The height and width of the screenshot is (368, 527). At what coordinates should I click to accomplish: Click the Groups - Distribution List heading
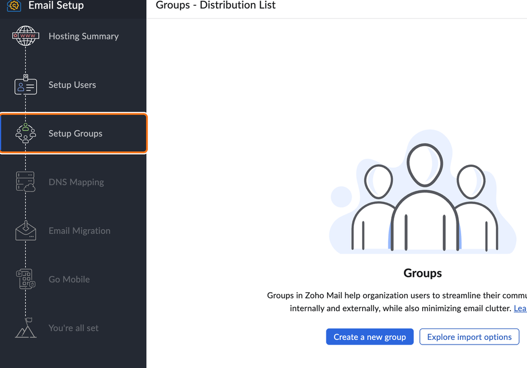click(216, 5)
